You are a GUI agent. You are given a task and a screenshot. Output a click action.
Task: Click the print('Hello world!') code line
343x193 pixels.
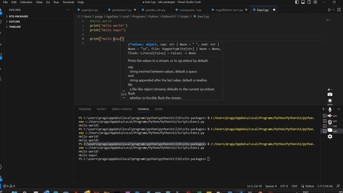click(108, 26)
